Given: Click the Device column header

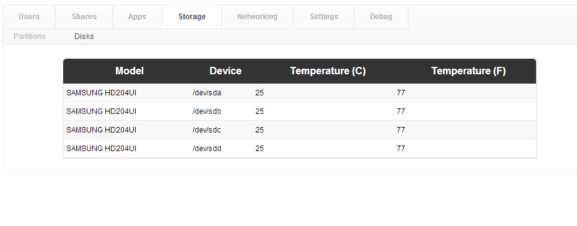Looking at the screenshot, I should coord(226,71).
